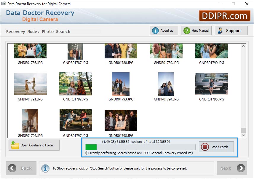Click the file name GNDR01787.JPG

[x=76, y=63]
